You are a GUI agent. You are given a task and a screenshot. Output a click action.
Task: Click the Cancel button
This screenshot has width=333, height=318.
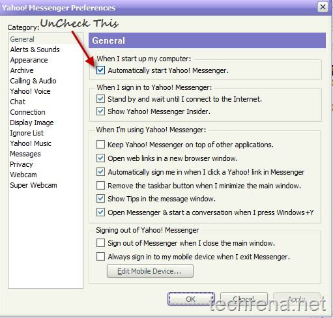click(244, 299)
